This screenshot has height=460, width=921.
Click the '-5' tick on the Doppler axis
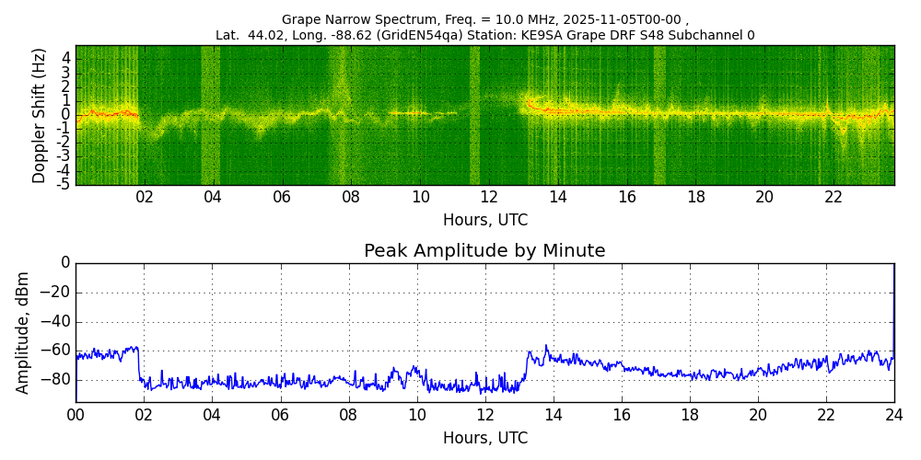coord(64,184)
